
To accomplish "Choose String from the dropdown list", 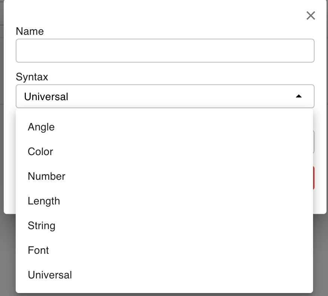I will pos(41,226).
